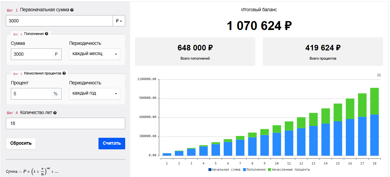Open the ruble currency dropdown

coord(119,21)
